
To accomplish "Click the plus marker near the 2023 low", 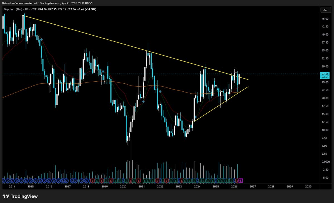I will click(196, 117).
